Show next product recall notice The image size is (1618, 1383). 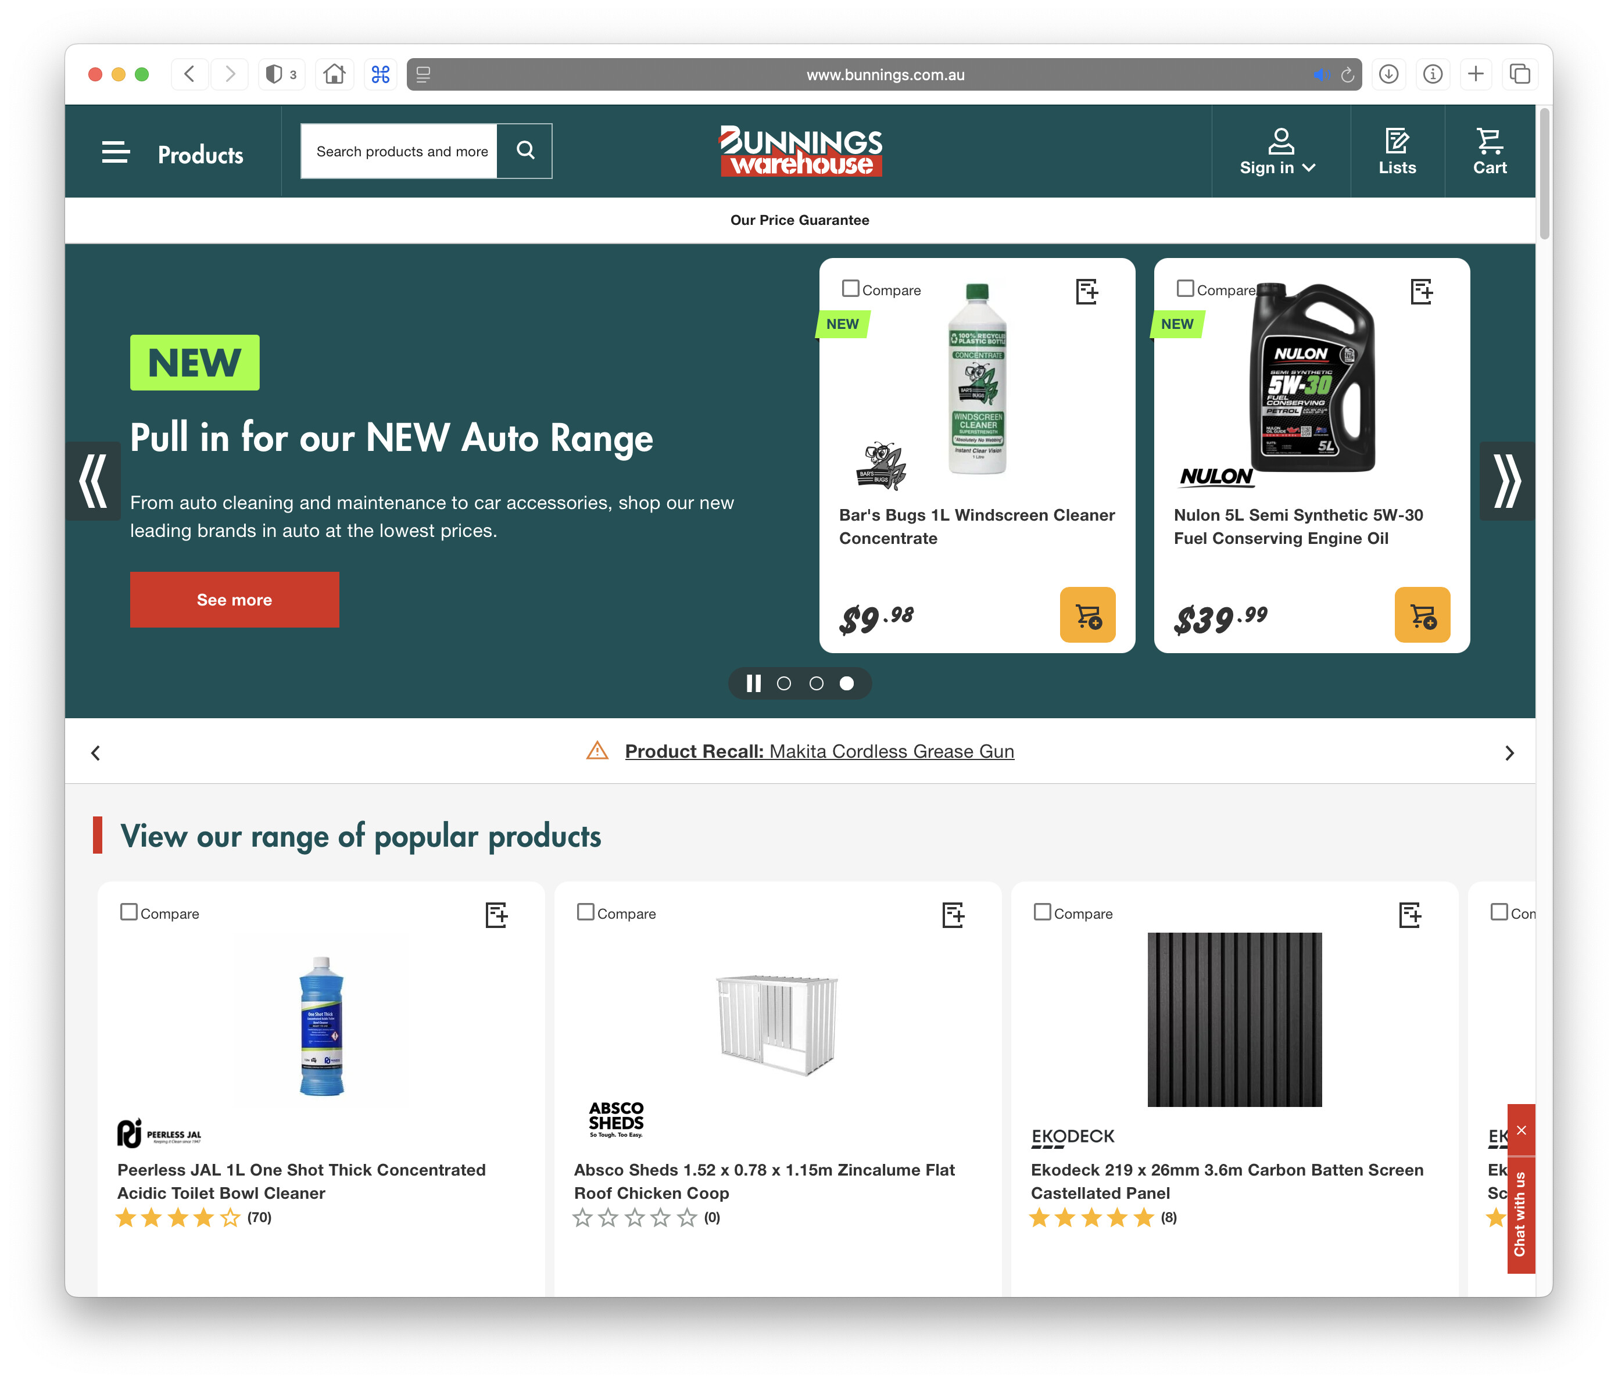(x=1509, y=753)
